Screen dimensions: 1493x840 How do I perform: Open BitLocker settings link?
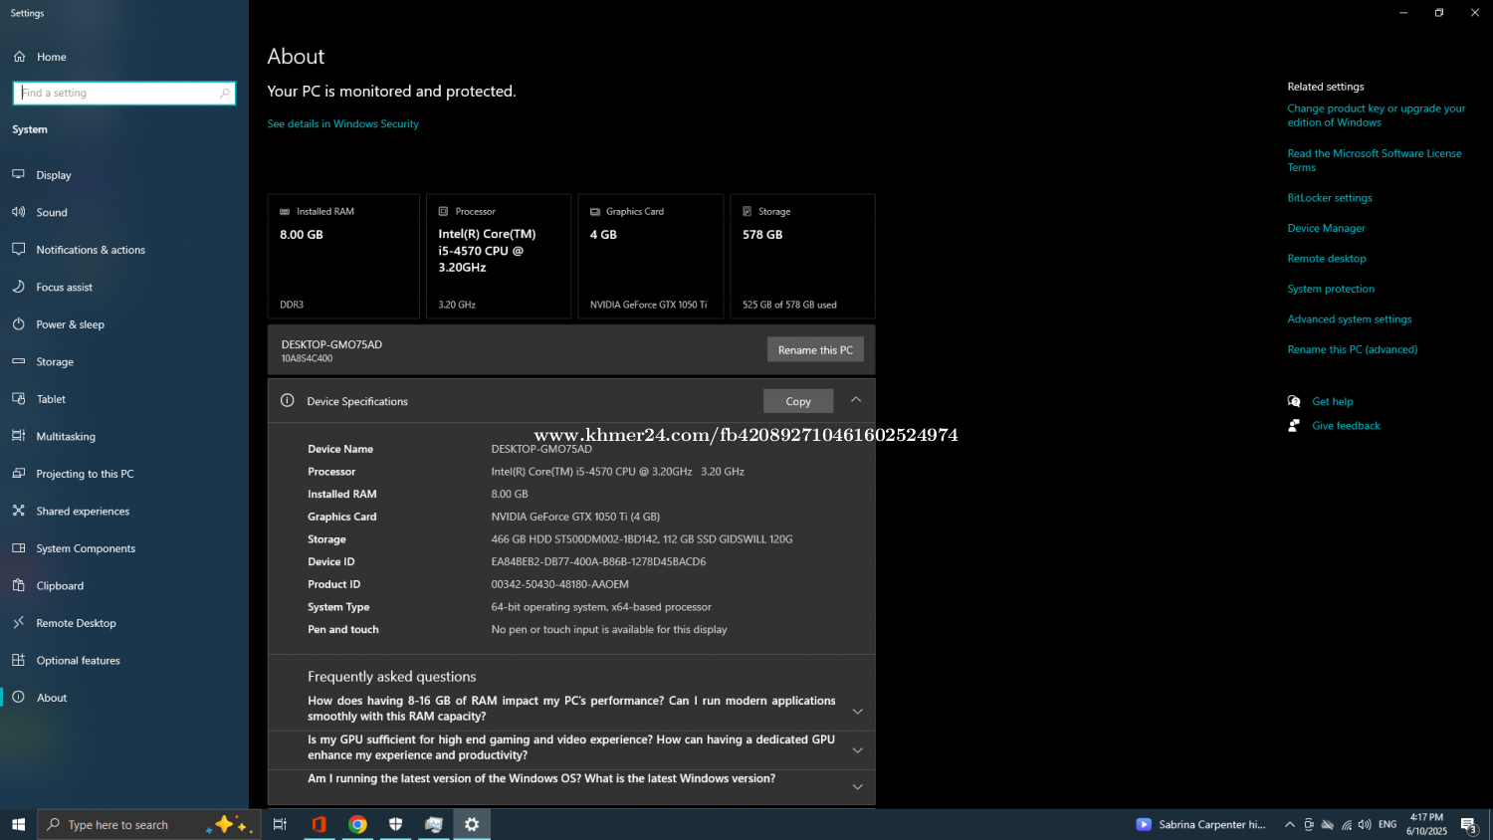1330,198
